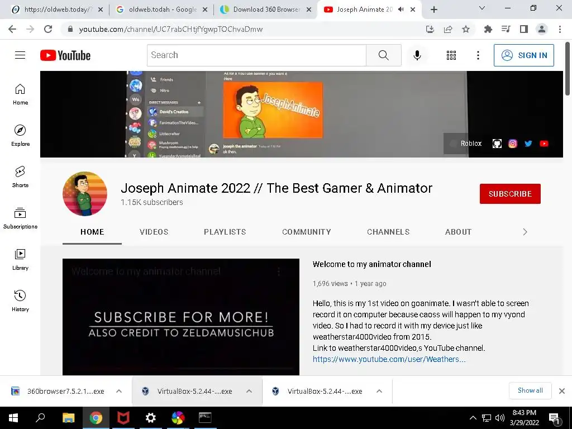Open 'Welcome to my animator channel' title
The image size is (572, 429).
(371, 264)
